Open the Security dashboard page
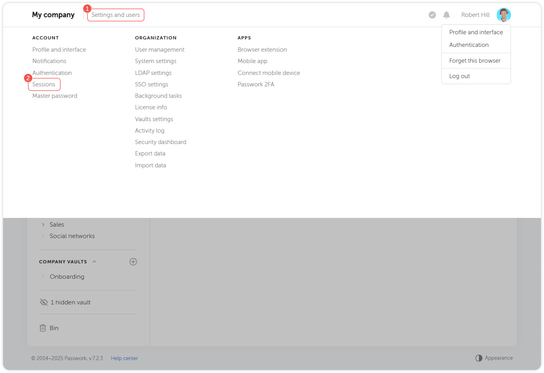This screenshot has height=373, width=544. (x=160, y=142)
